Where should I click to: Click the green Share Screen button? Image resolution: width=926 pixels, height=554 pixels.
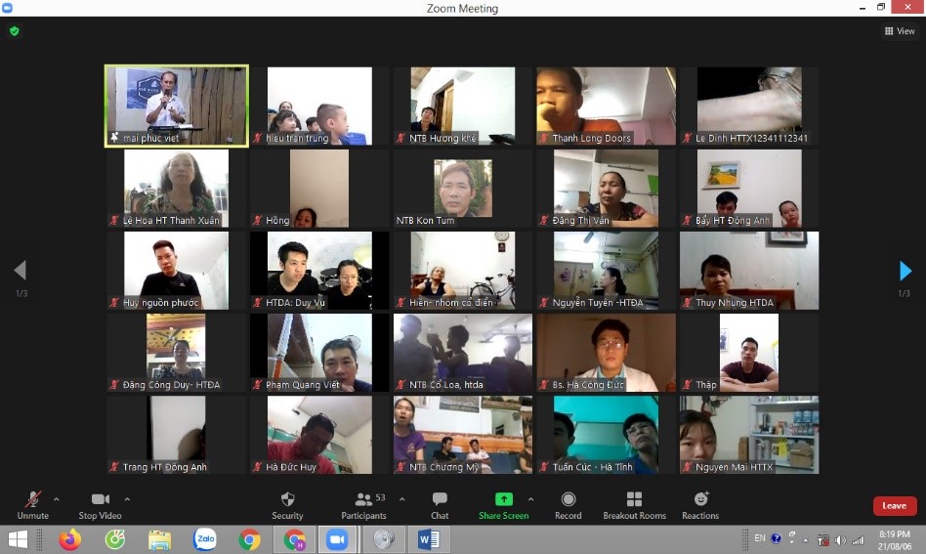click(504, 505)
